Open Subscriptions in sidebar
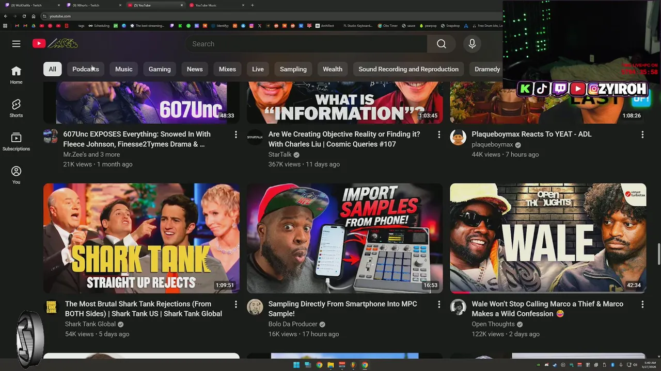Screen dimensions: 661x371 (x=16, y=142)
